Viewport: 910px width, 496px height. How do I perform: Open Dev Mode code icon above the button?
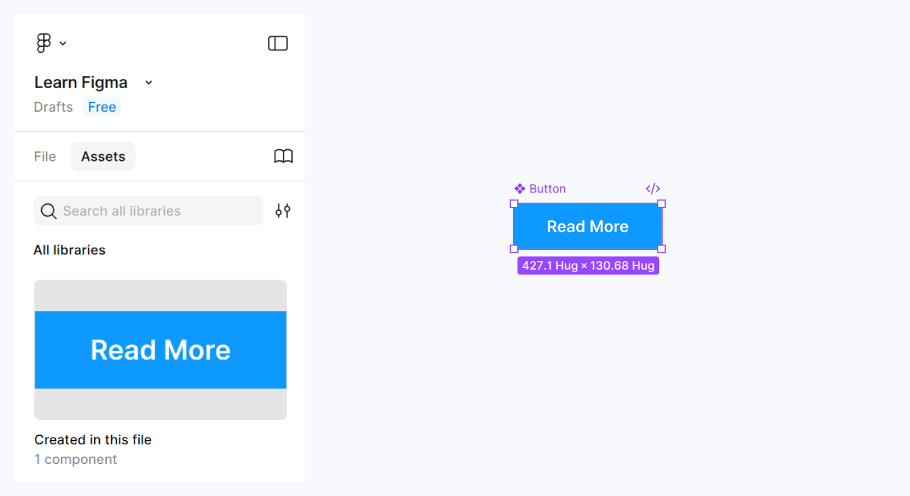point(652,188)
